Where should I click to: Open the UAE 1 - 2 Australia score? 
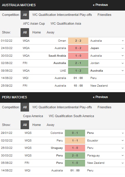[x=78, y=71]
